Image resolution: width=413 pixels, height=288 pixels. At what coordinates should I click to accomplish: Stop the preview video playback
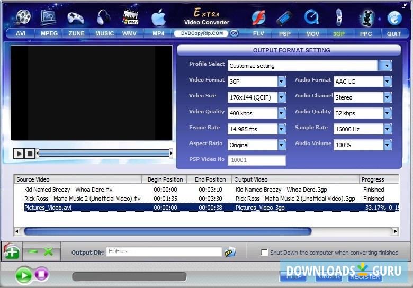pos(30,153)
